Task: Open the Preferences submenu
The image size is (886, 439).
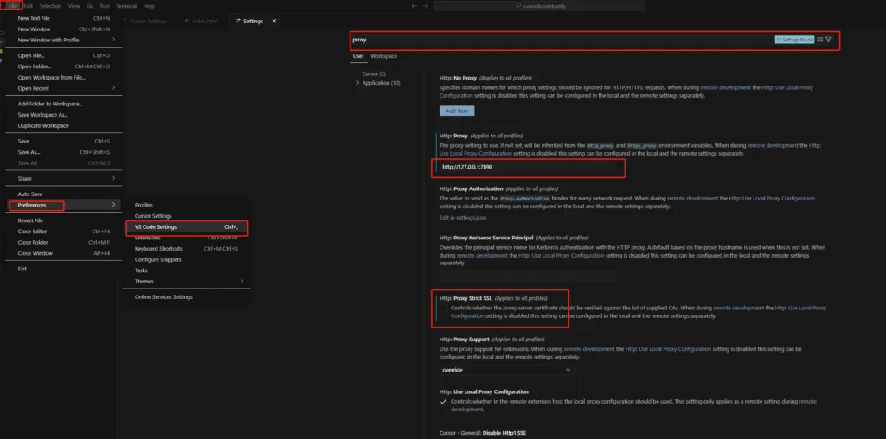Action: (63, 205)
